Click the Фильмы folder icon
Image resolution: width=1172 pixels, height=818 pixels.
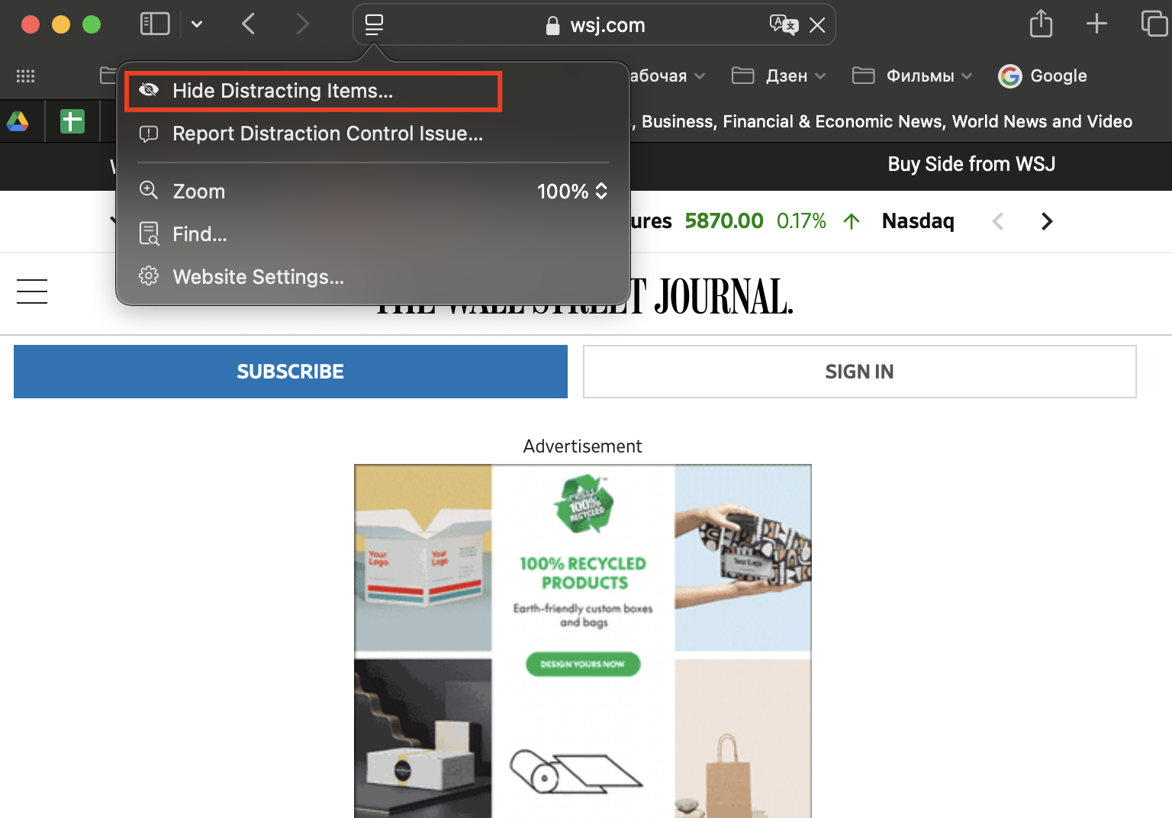(863, 76)
